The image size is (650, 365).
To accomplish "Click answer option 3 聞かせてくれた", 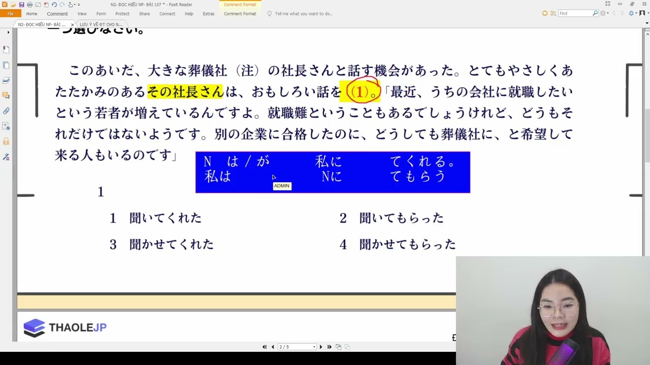I will (161, 244).
